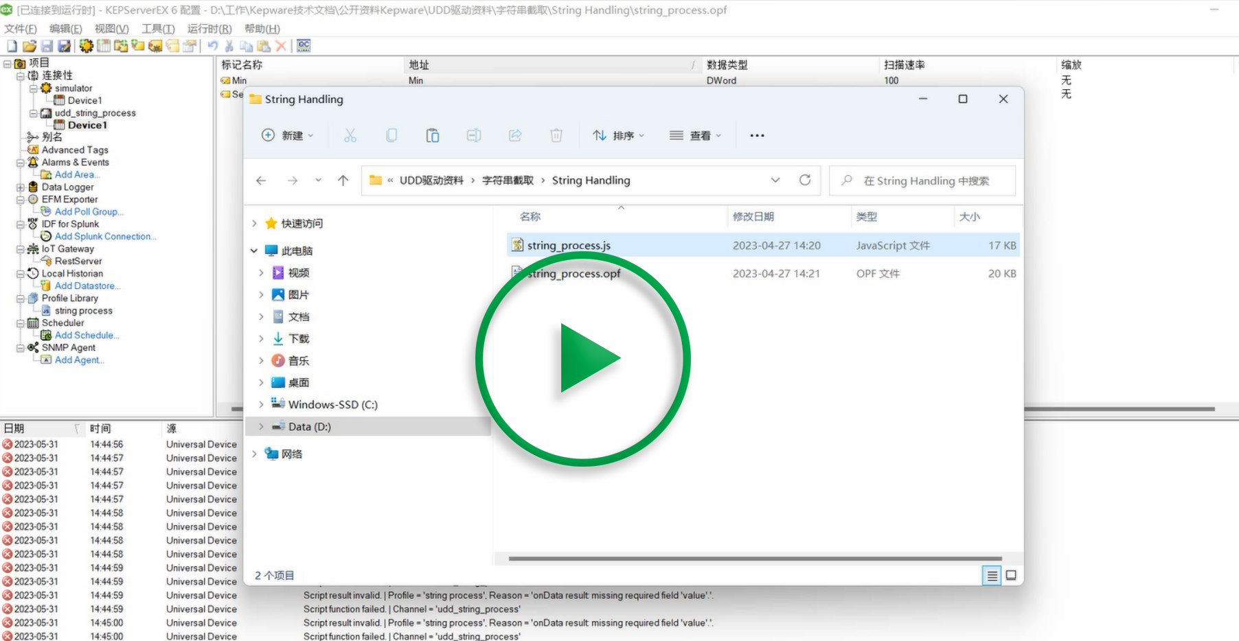This screenshot has width=1239, height=641.
Task: Click the up-directory arrow in Explorer
Action: click(x=343, y=180)
